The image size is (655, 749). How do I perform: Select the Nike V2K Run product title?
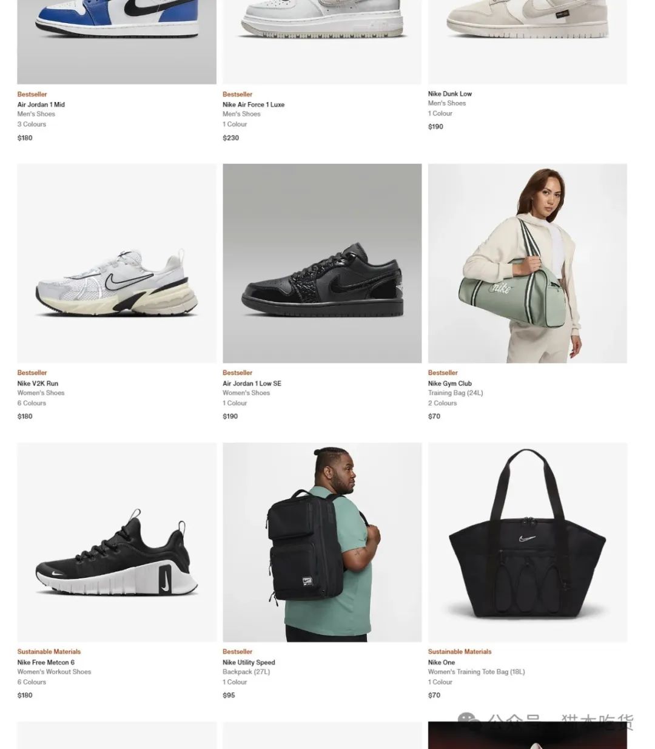(38, 383)
